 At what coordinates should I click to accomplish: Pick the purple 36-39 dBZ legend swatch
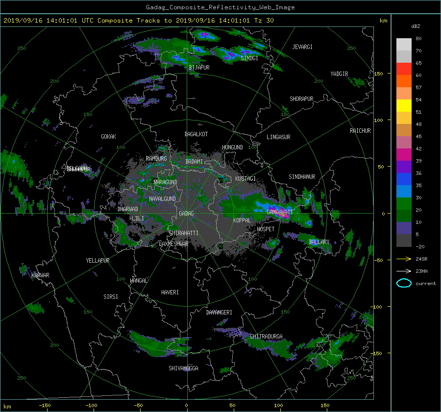(404, 167)
